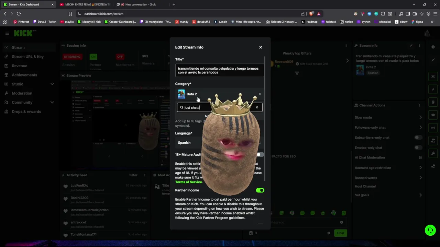
Task: Click the broadcast signal icon in right rail
Action: tap(433, 128)
